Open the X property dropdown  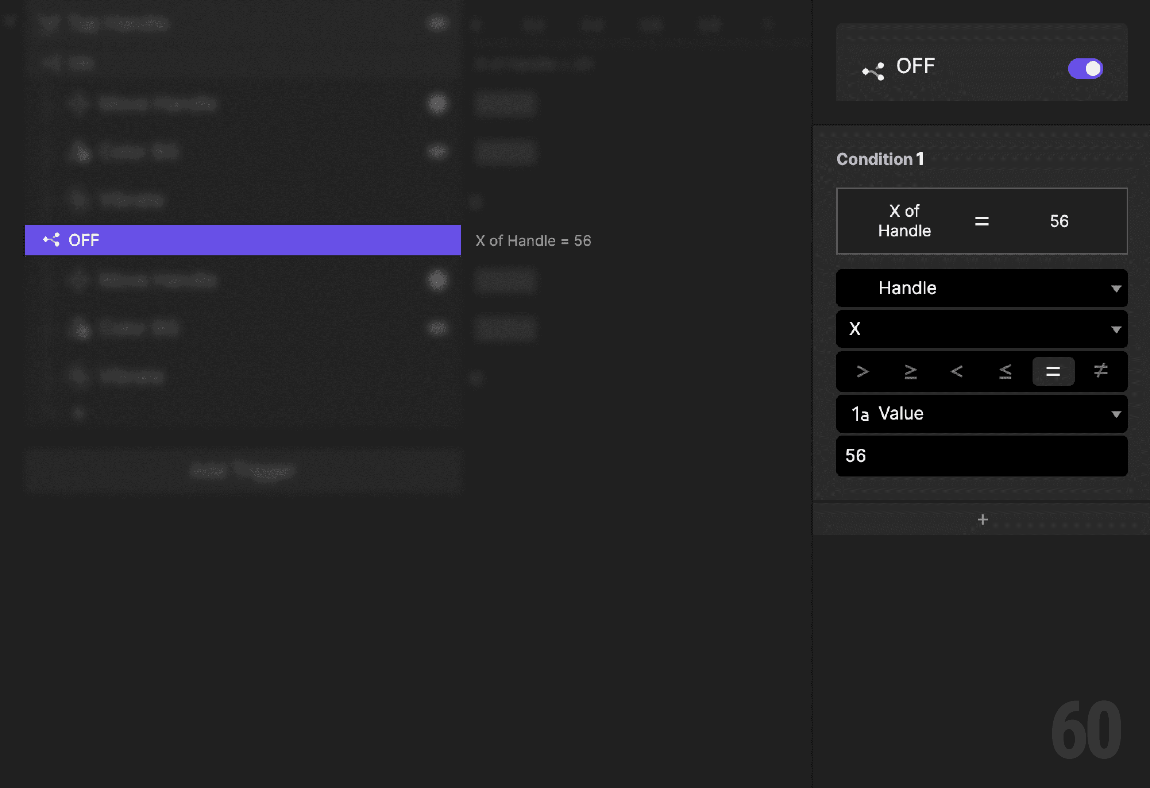tap(982, 329)
